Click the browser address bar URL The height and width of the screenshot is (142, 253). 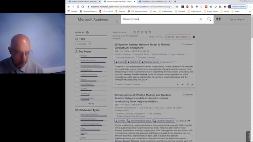point(132,7)
